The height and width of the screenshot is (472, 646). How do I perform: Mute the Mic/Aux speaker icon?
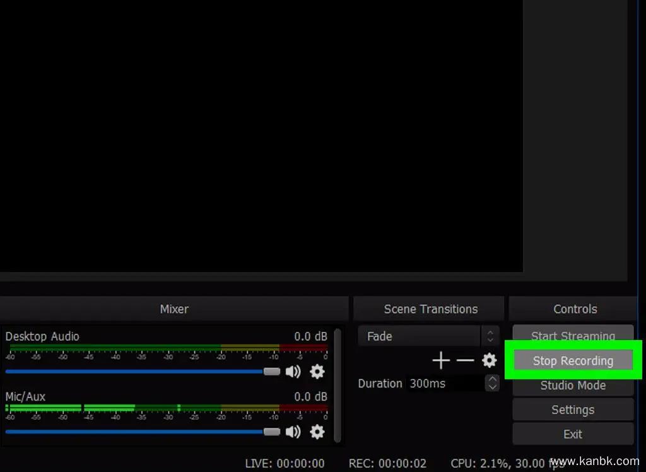click(x=293, y=432)
